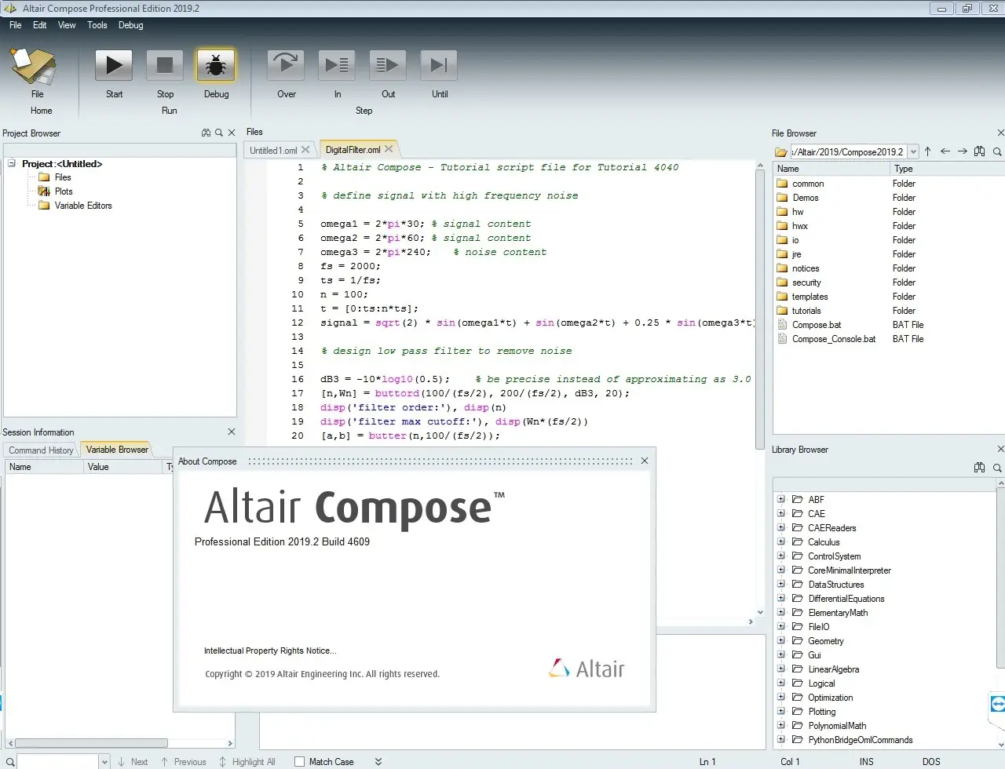Expand the Optimization library node

pos(780,697)
